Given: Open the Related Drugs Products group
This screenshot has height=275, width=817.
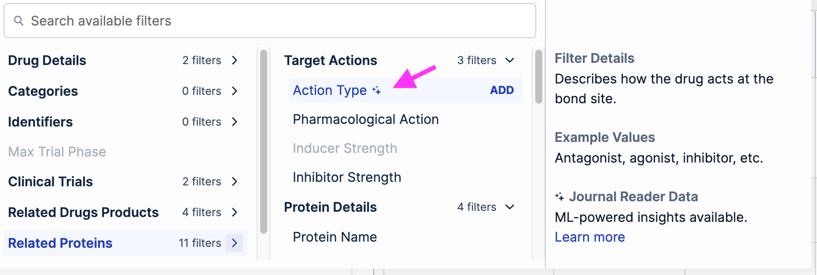Looking at the screenshot, I should coord(235,212).
